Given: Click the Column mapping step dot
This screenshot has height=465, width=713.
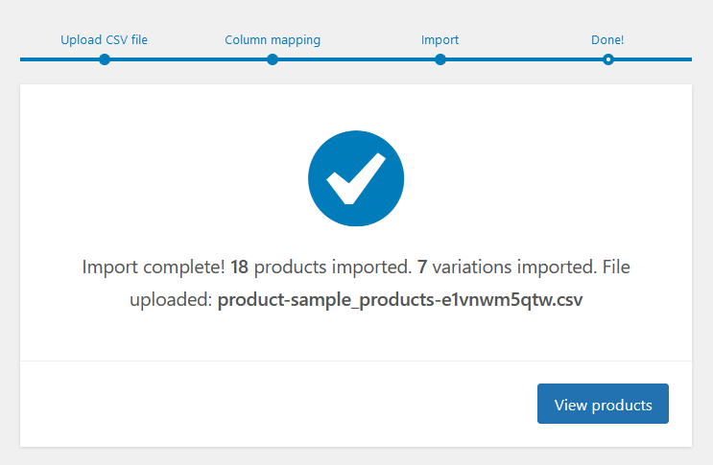Looking at the screenshot, I should [273, 59].
